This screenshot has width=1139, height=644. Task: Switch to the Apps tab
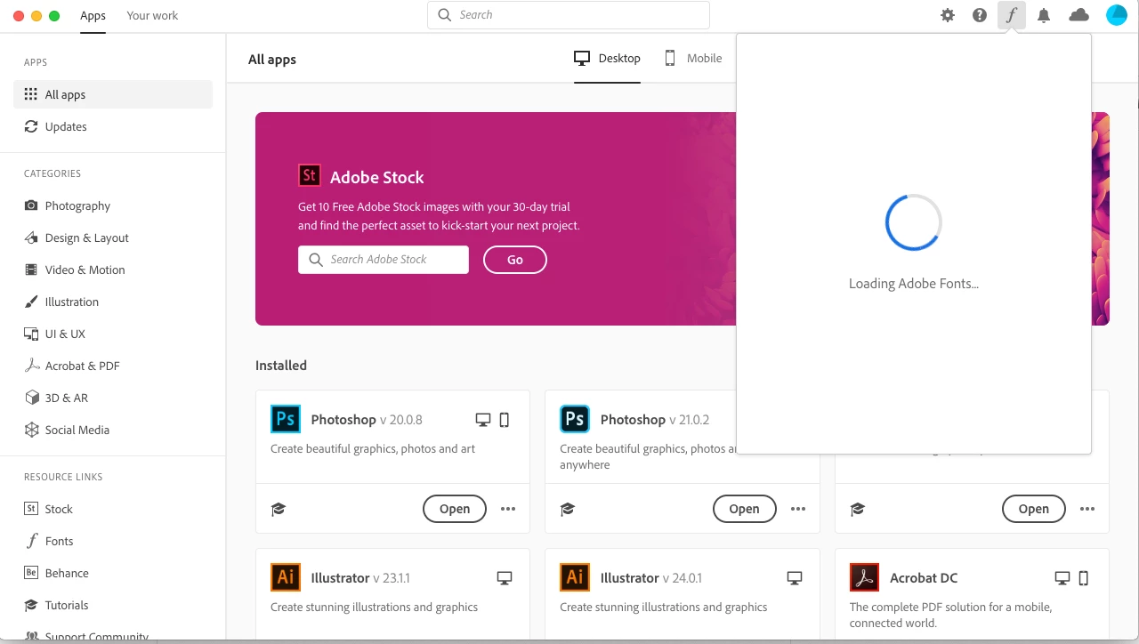tap(93, 16)
